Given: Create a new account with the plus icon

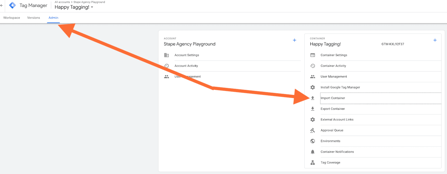Looking at the screenshot, I should pyautogui.click(x=294, y=40).
